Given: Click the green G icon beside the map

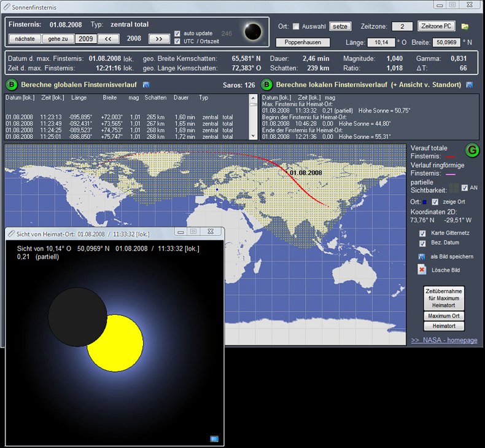Looking at the screenshot, I should tap(471, 151).
